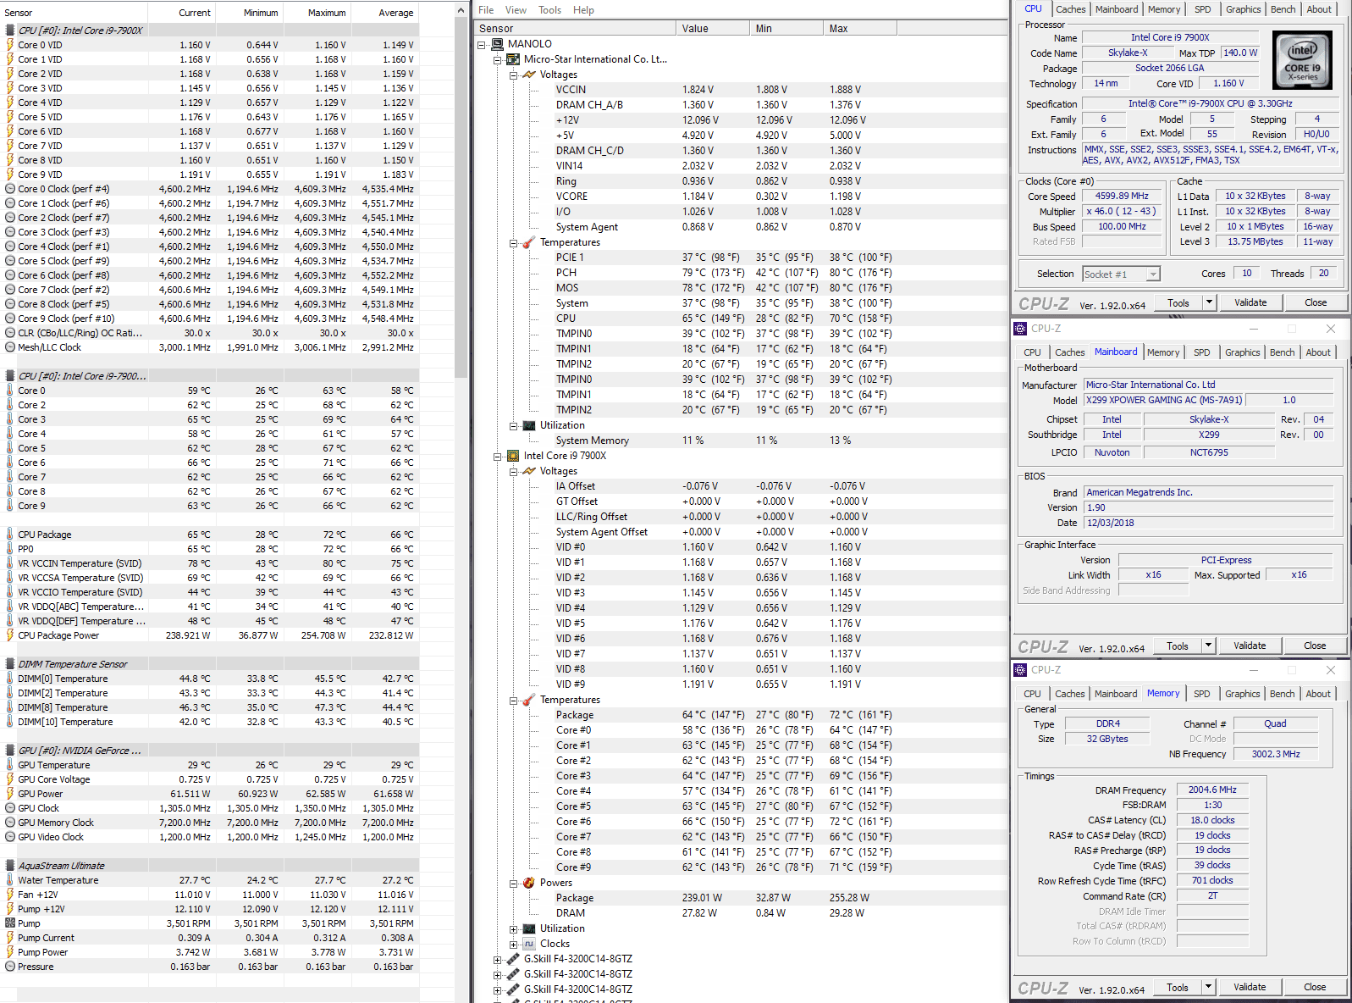Screen dimensions: 1352x1003
Task: Open the Socket #1 selection dropdown
Action: (1153, 274)
